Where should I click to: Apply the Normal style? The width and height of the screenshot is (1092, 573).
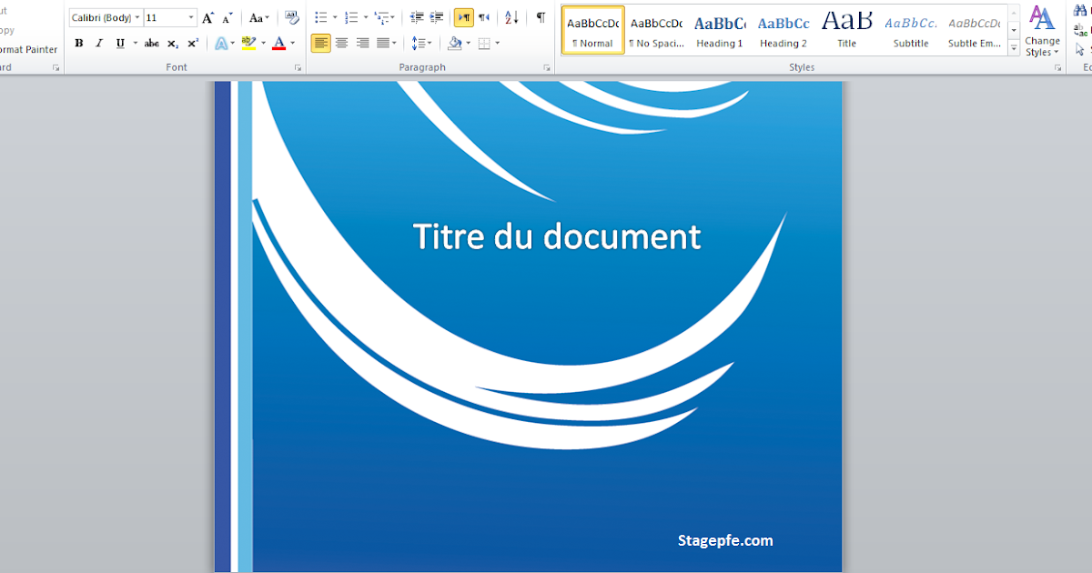point(593,31)
